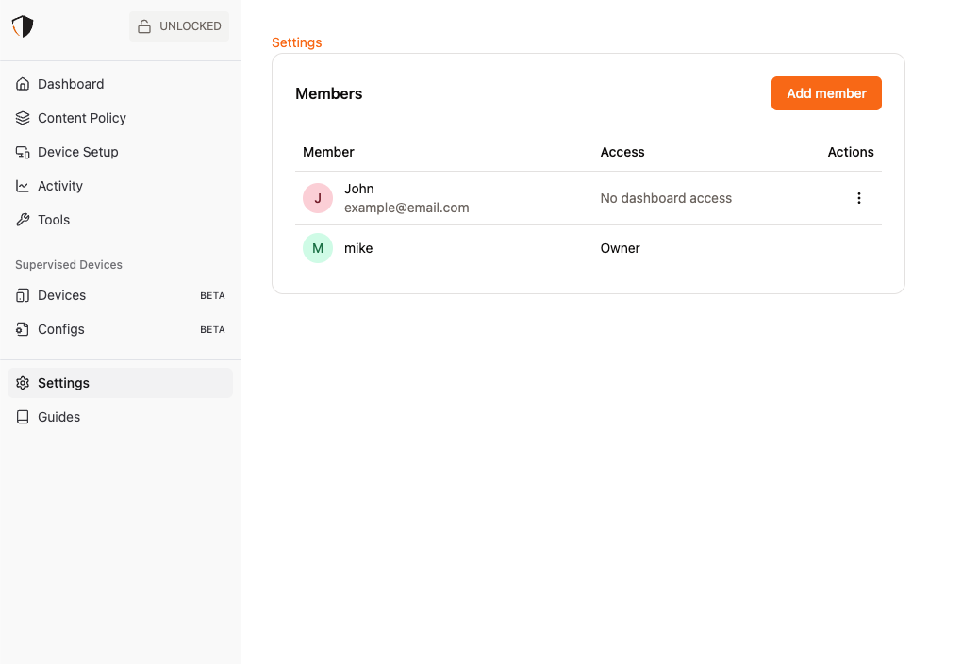
Task: Click the Tools wrench icon
Action: coord(23,220)
